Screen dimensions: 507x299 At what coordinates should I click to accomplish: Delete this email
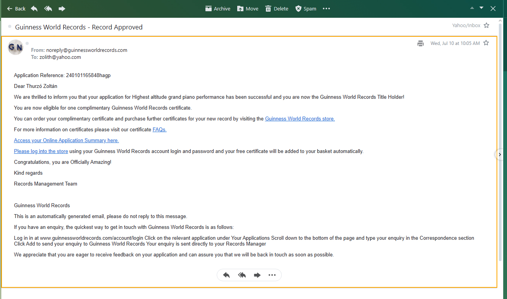(276, 9)
